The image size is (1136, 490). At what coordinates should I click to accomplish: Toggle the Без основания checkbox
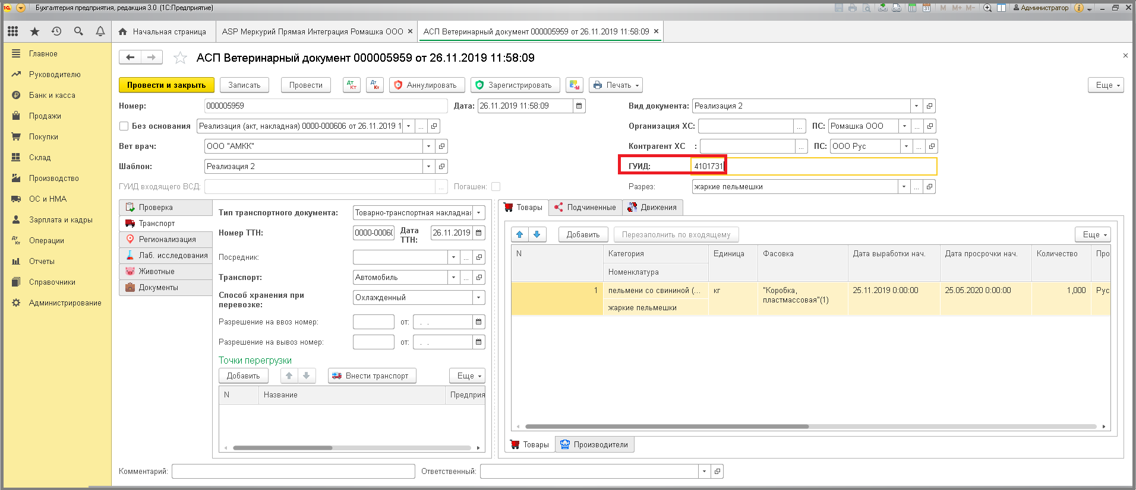124,126
